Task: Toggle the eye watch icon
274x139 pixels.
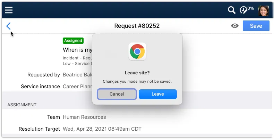Action: click(x=235, y=26)
